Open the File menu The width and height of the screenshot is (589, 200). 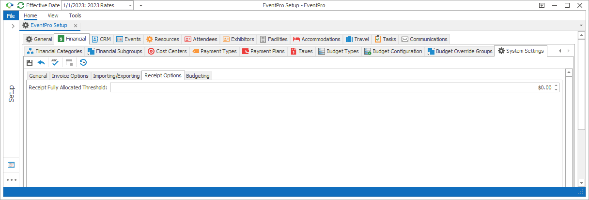point(11,15)
